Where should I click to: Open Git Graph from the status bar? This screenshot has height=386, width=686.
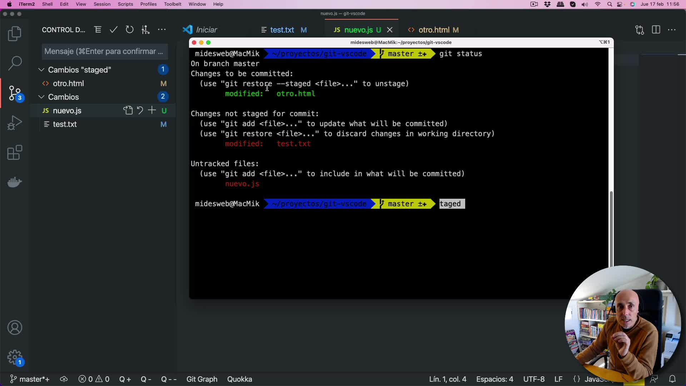[x=202, y=379]
